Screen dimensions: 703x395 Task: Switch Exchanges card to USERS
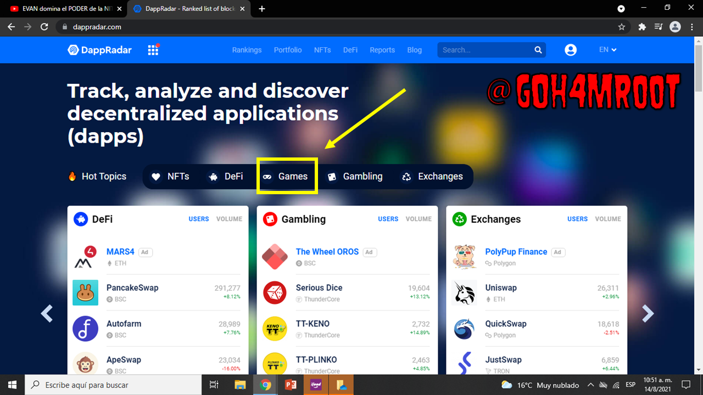[578, 219]
